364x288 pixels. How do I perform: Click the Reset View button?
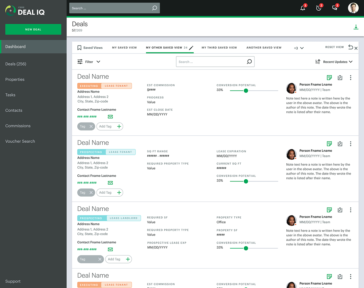coord(335,47)
